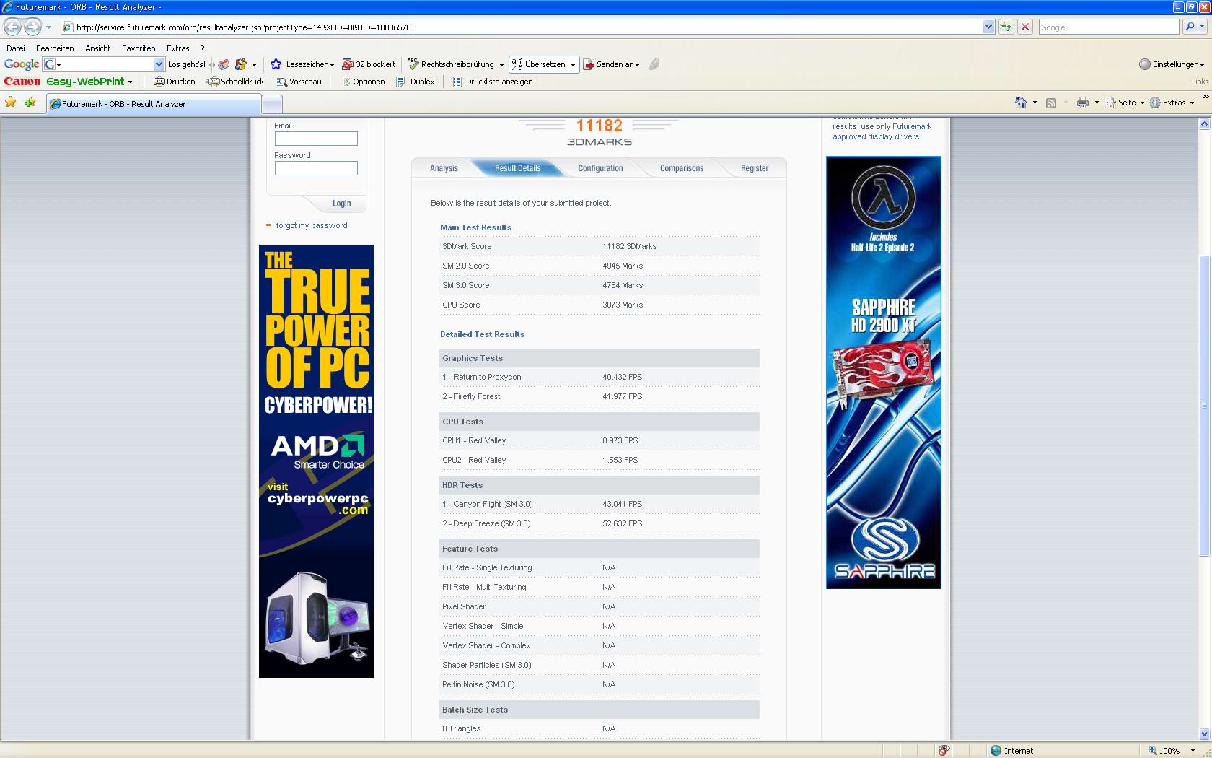
Task: Show the 32 blockiert popup blocker
Action: (x=369, y=64)
